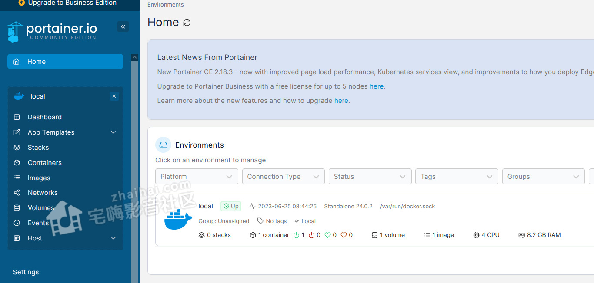Click the App Templates edit icon
The width and height of the screenshot is (594, 283).
(x=17, y=132)
